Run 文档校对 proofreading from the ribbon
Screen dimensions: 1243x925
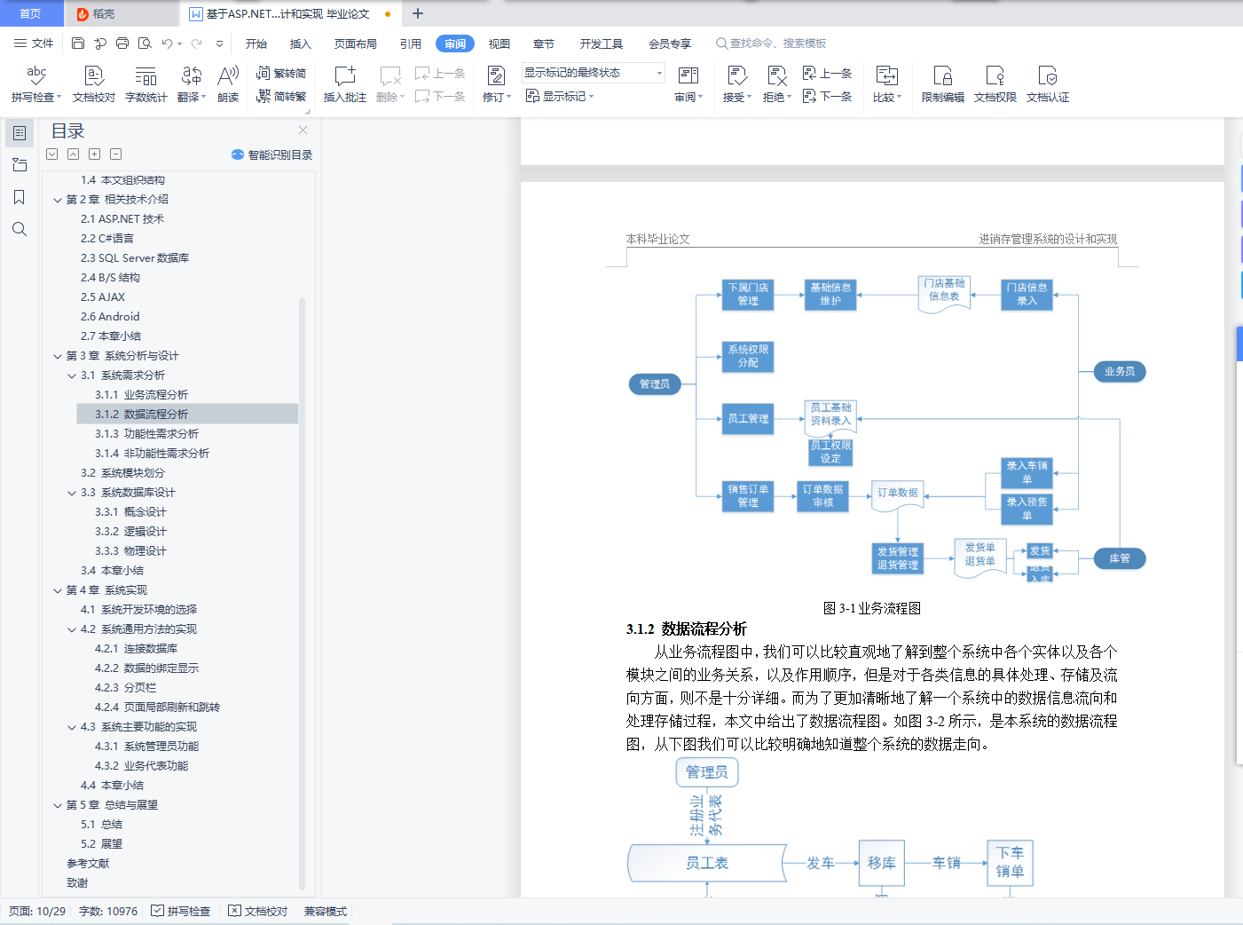point(94,84)
